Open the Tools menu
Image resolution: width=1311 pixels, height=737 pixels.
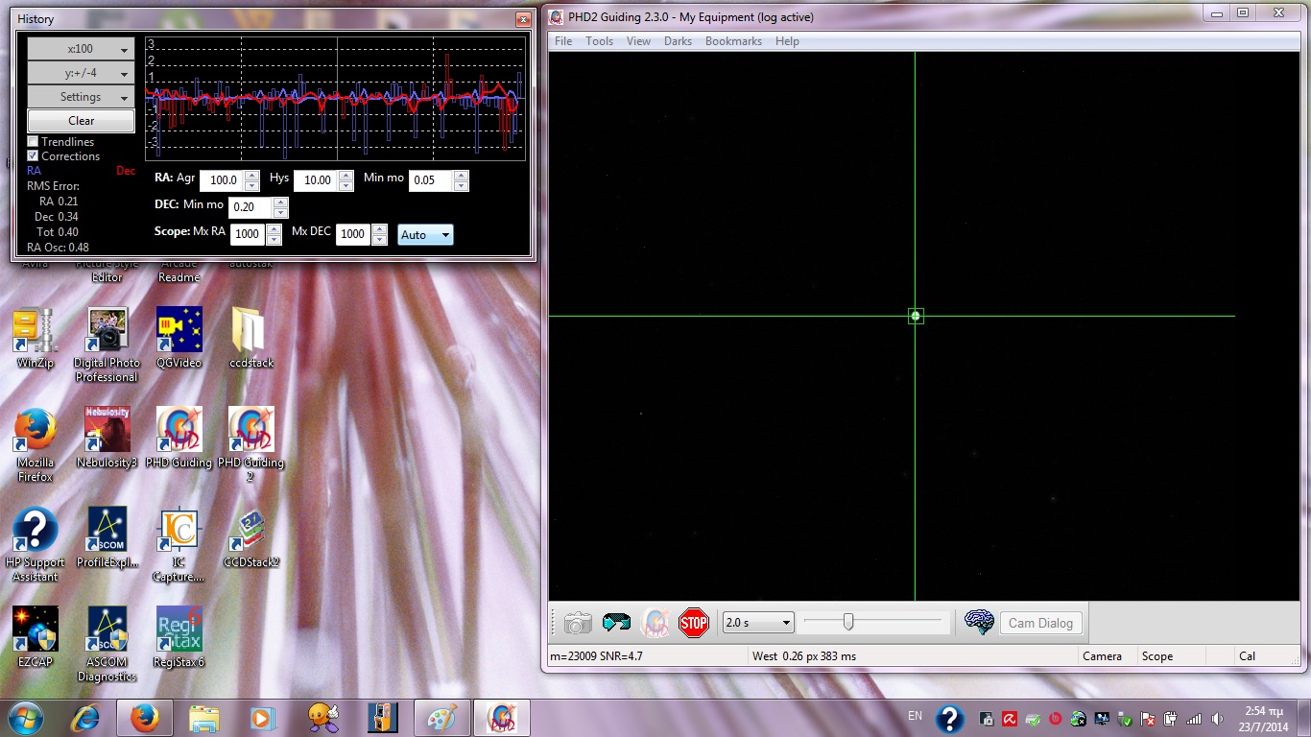point(599,41)
